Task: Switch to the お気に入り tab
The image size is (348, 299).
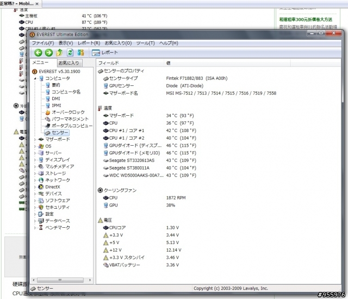Action: coord(69,63)
